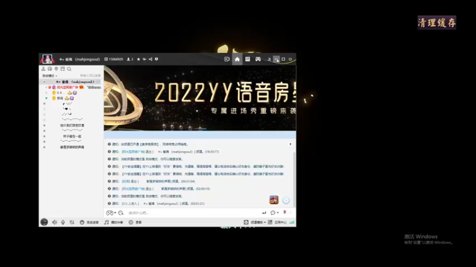The image size is (476, 267).
Task: Send a flower gift with the rose icon
Action: [284, 212]
